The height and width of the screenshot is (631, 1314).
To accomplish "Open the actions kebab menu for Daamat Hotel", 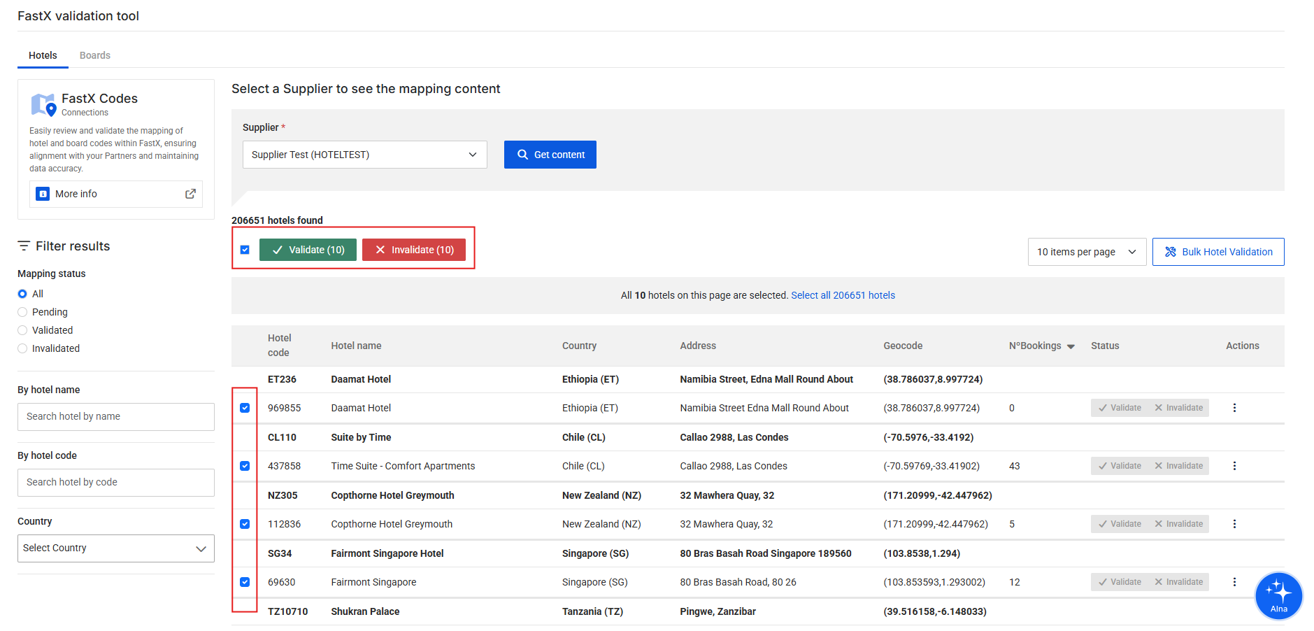I will (1234, 407).
